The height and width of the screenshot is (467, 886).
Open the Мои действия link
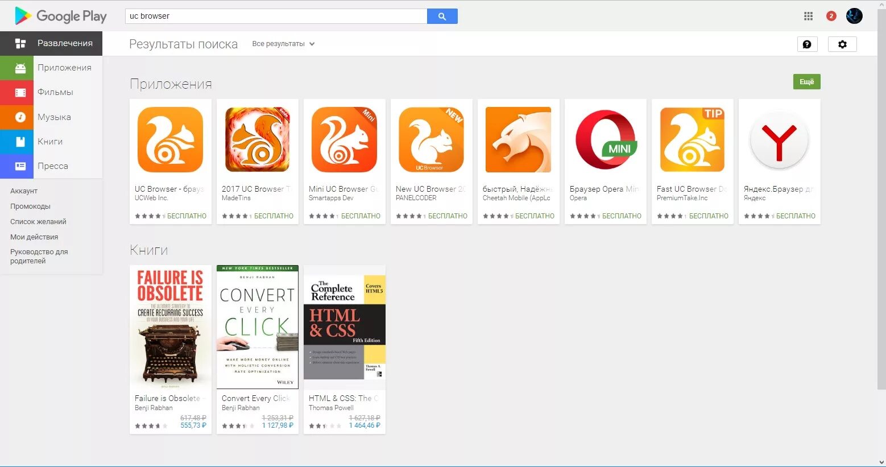34,237
